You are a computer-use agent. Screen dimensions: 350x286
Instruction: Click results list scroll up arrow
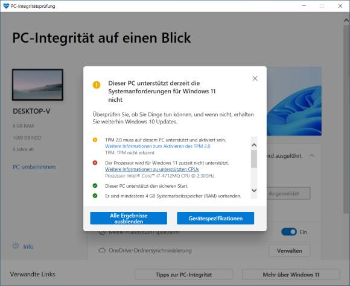pyautogui.click(x=254, y=145)
